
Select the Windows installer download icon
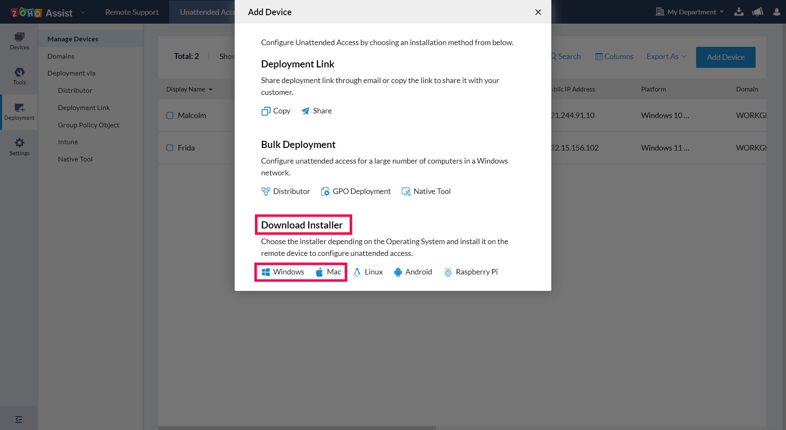(266, 272)
